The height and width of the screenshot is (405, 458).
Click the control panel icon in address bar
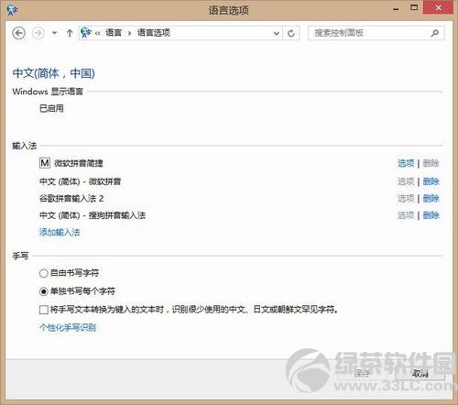[86, 32]
